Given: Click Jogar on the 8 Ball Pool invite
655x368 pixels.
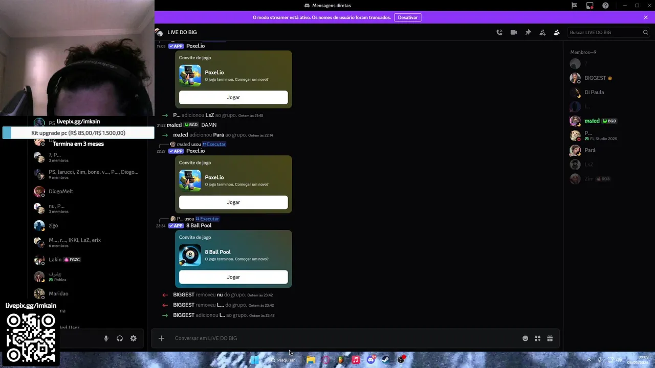Looking at the screenshot, I should coord(233,277).
